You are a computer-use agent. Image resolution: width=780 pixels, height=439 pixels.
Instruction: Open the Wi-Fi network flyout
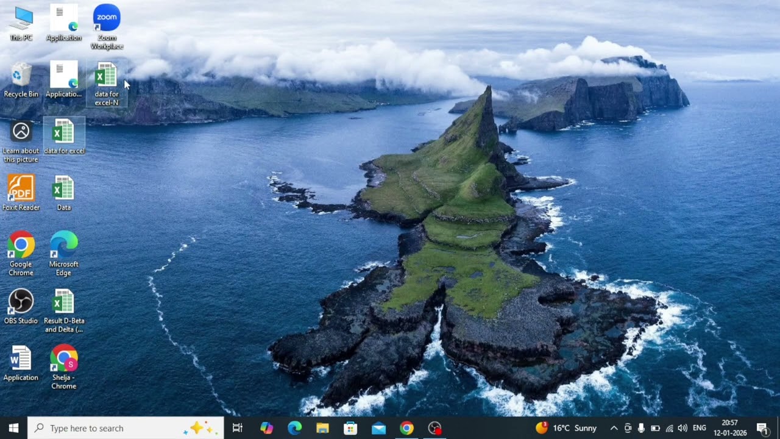click(669, 428)
